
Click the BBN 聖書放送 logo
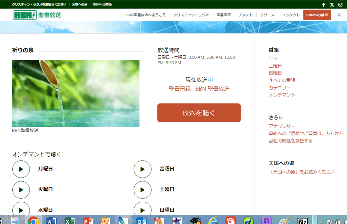[37, 15]
